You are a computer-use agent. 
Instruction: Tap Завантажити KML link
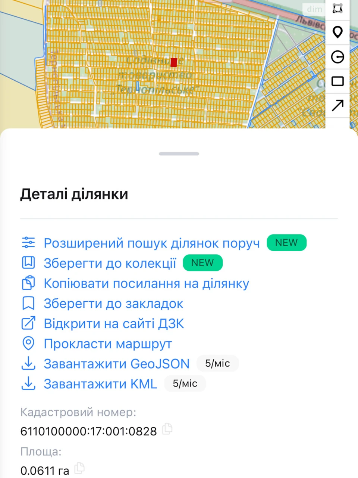101,384
